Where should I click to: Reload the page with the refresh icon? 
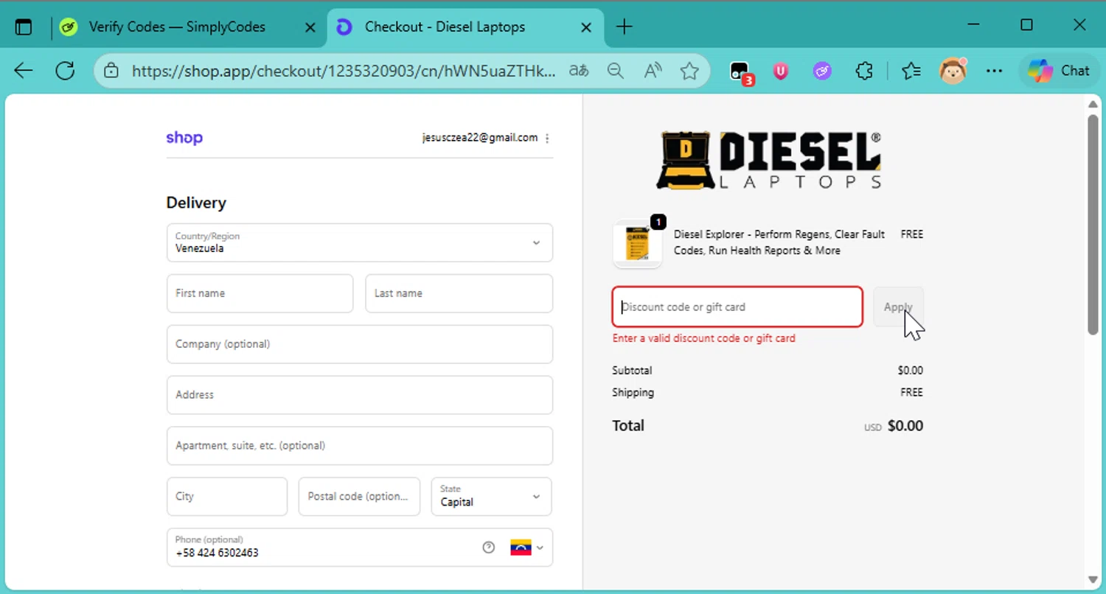tap(66, 71)
